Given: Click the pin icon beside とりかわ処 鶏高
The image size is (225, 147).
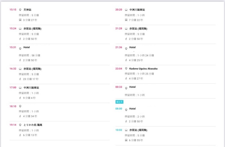Looking at the screenshot, I should [x=20, y=125].
